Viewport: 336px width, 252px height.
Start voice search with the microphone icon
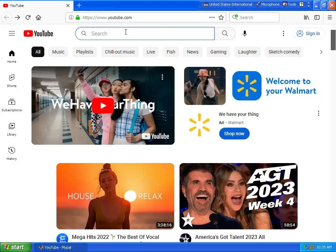click(x=245, y=33)
